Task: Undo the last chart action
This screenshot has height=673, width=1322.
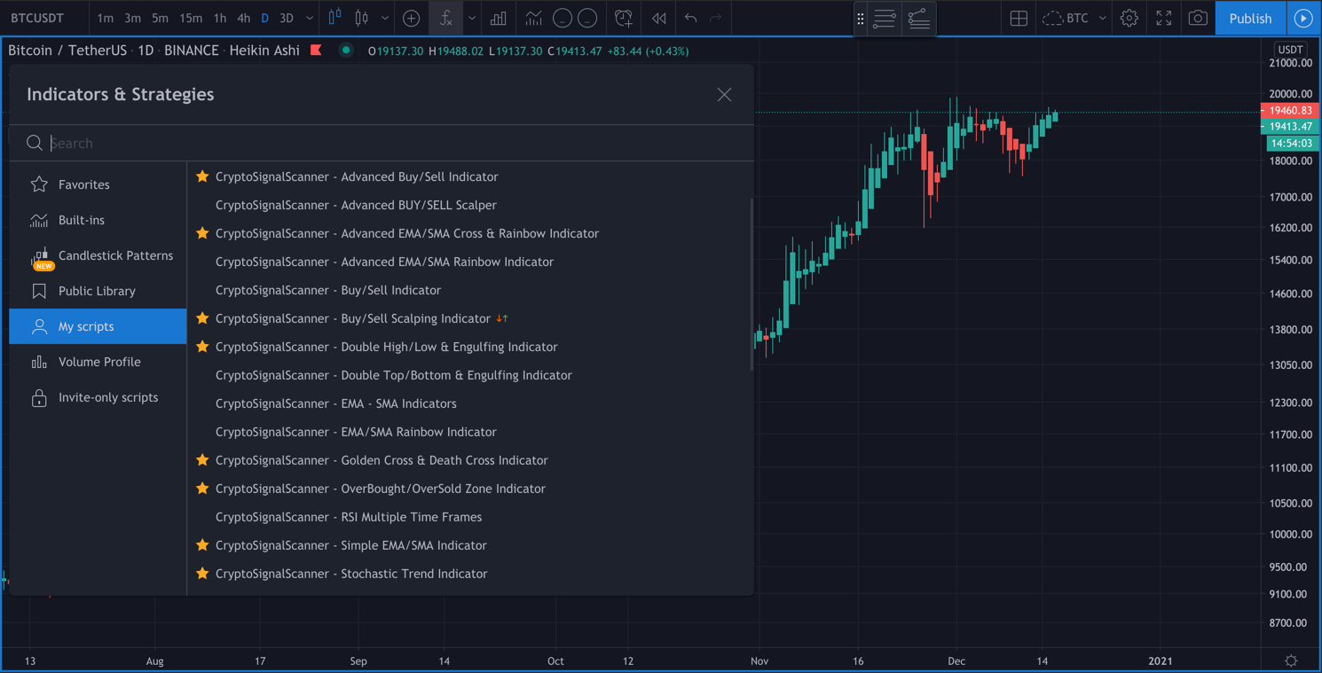Action: pos(690,18)
